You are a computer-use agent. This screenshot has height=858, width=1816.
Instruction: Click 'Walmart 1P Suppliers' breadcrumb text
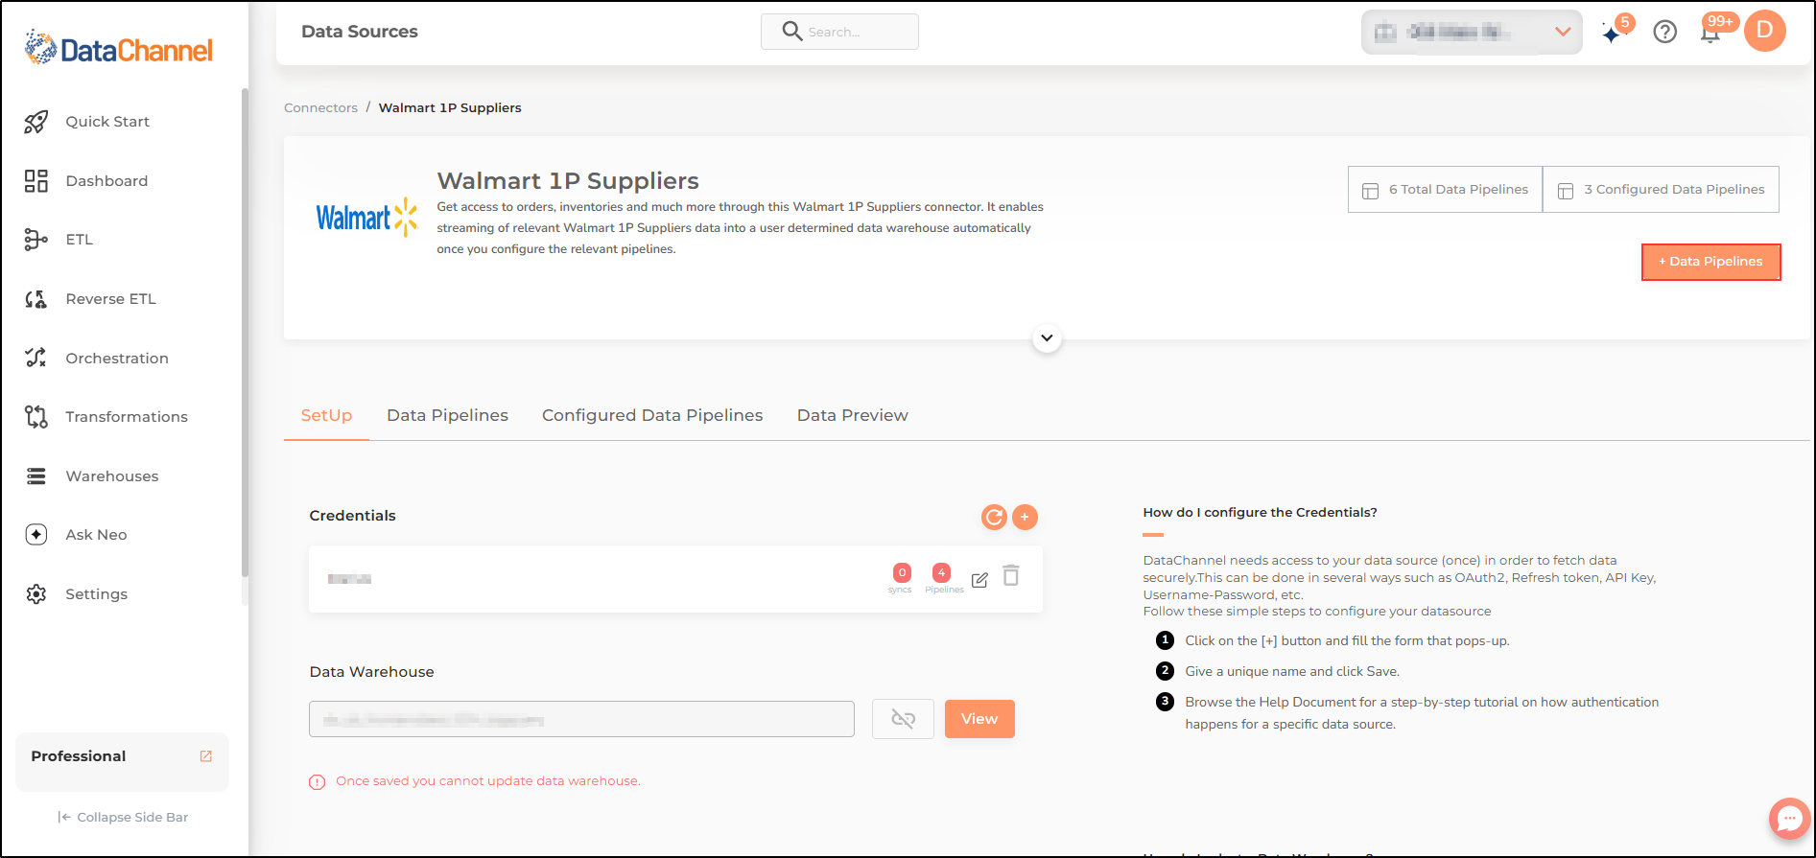450,108
